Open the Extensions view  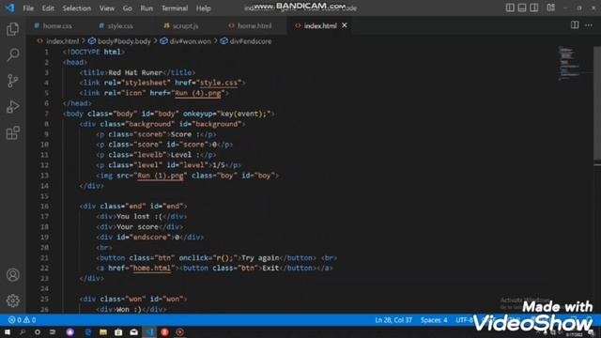(12, 133)
